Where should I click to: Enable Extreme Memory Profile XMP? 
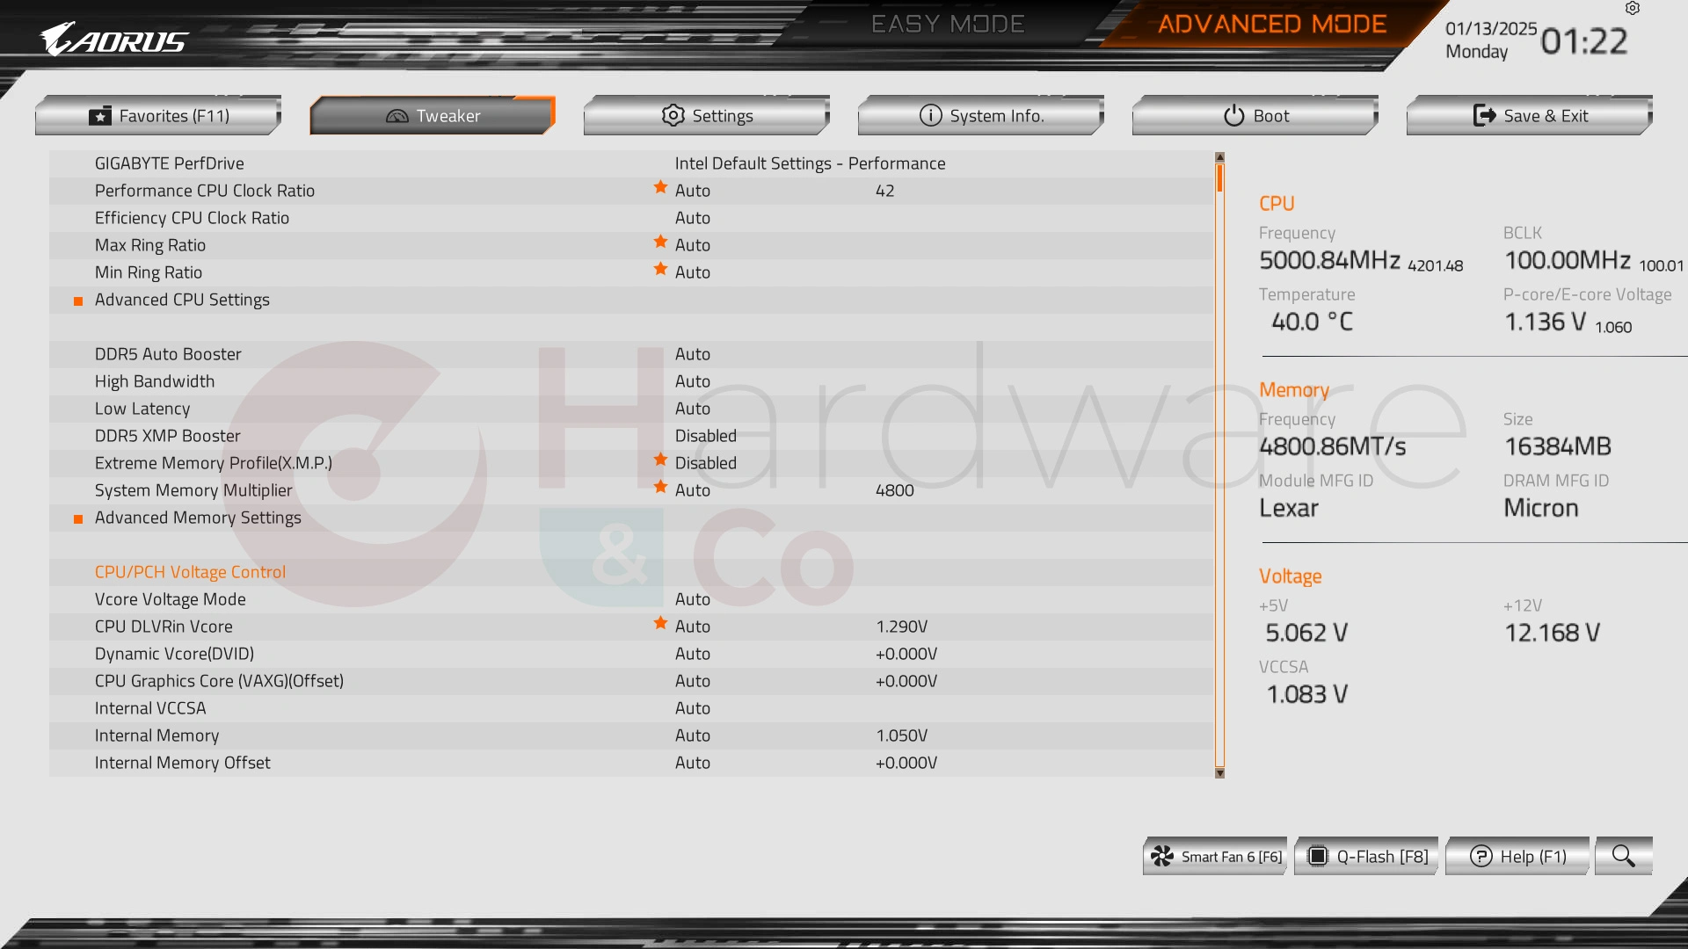(706, 462)
